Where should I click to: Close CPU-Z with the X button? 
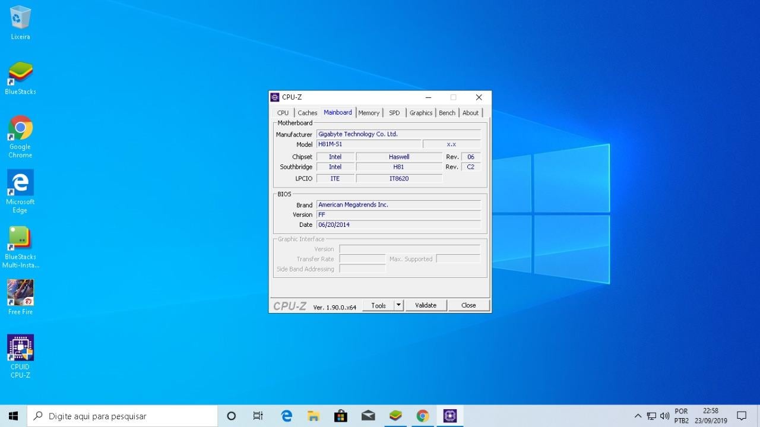click(x=479, y=97)
